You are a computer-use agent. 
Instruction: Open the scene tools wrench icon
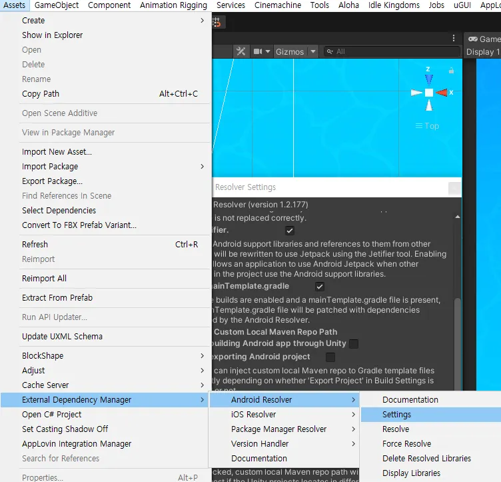241,51
